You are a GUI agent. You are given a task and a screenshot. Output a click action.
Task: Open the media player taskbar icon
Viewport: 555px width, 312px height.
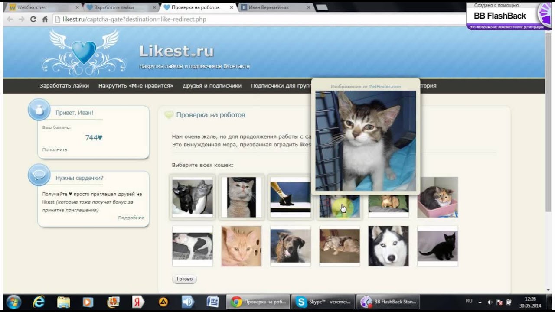(x=88, y=302)
